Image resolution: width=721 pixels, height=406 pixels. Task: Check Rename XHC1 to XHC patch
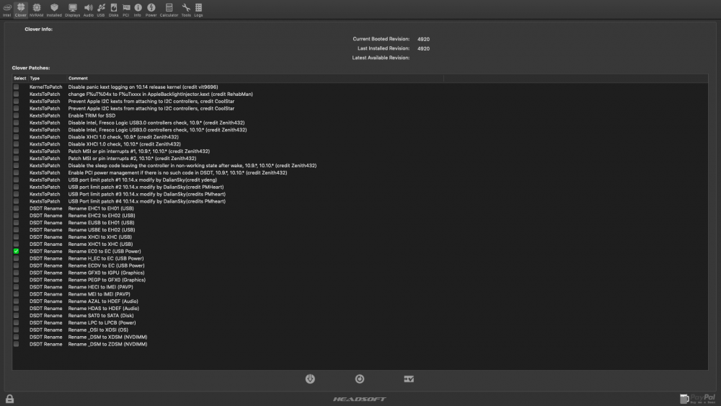click(x=16, y=244)
